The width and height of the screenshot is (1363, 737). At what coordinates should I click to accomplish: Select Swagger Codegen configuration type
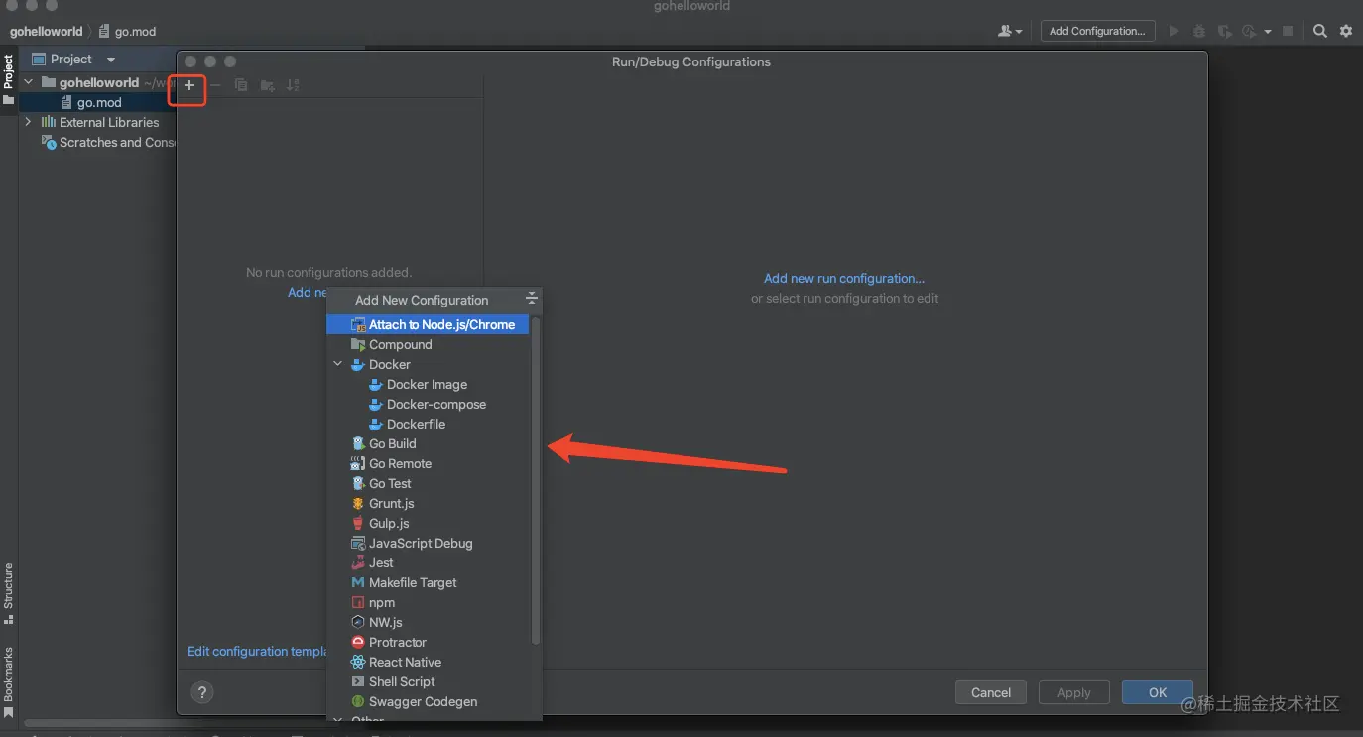[428, 701]
